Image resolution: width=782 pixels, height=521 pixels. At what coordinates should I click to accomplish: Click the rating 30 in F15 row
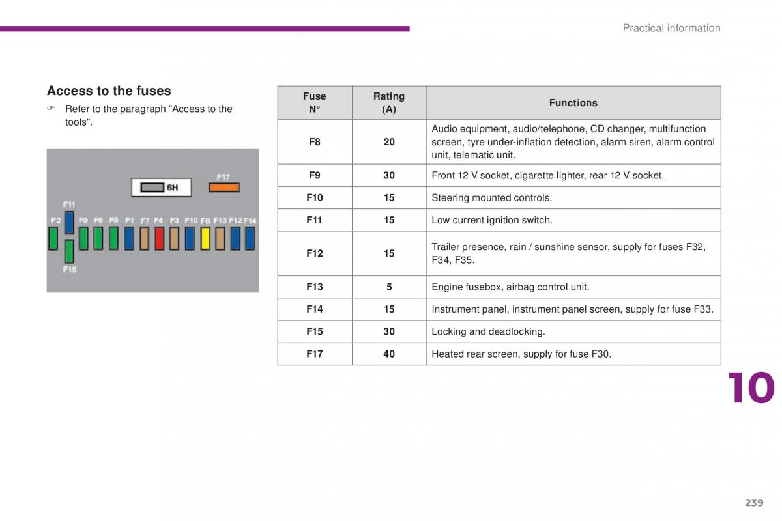pyautogui.click(x=389, y=331)
